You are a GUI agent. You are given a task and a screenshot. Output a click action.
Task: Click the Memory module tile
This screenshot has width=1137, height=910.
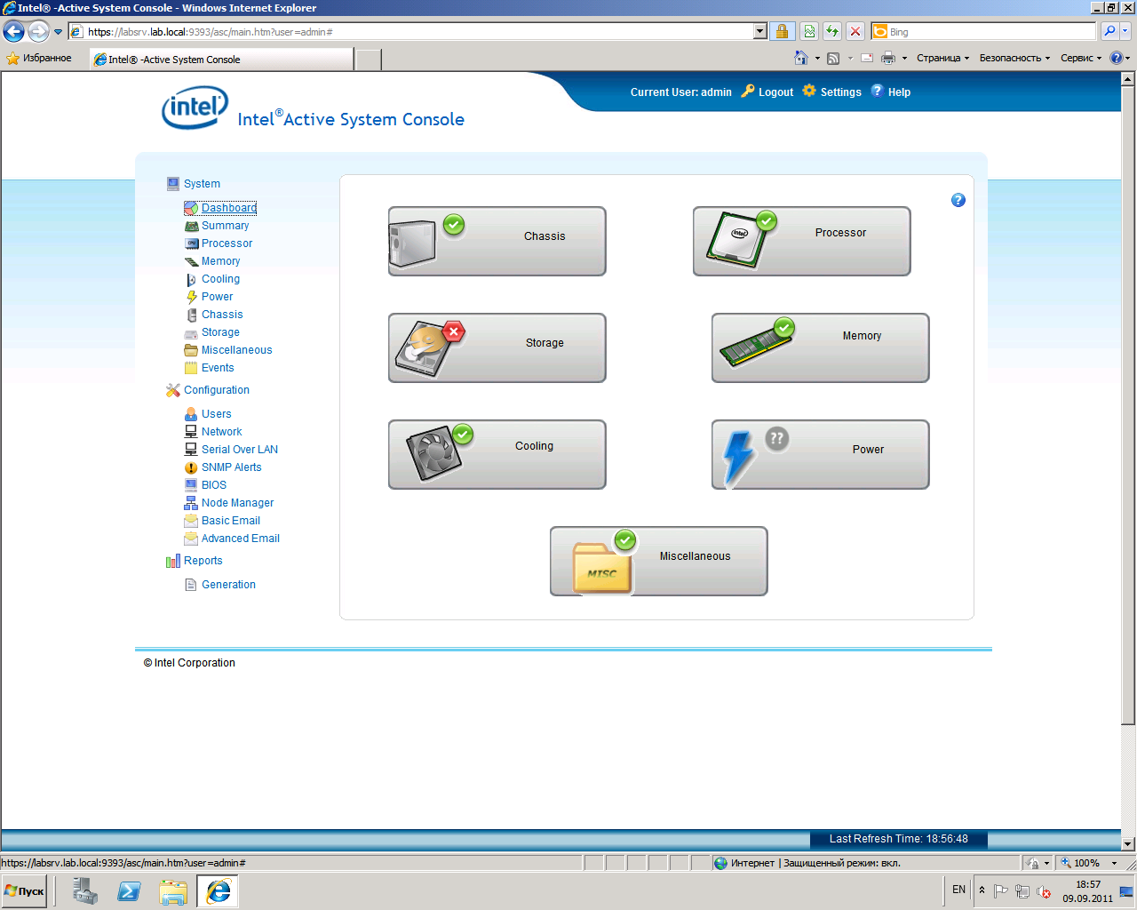(820, 347)
